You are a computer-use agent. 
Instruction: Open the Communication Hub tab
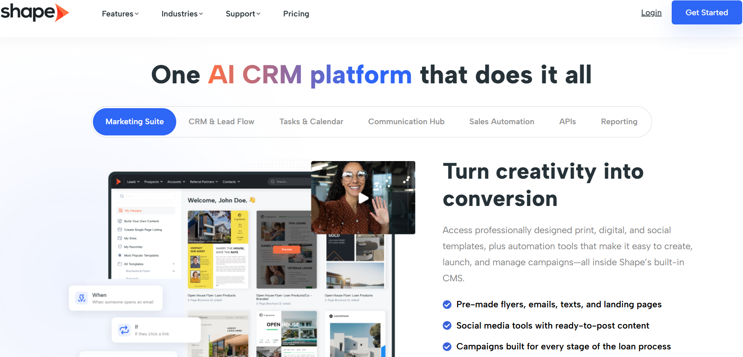406,121
